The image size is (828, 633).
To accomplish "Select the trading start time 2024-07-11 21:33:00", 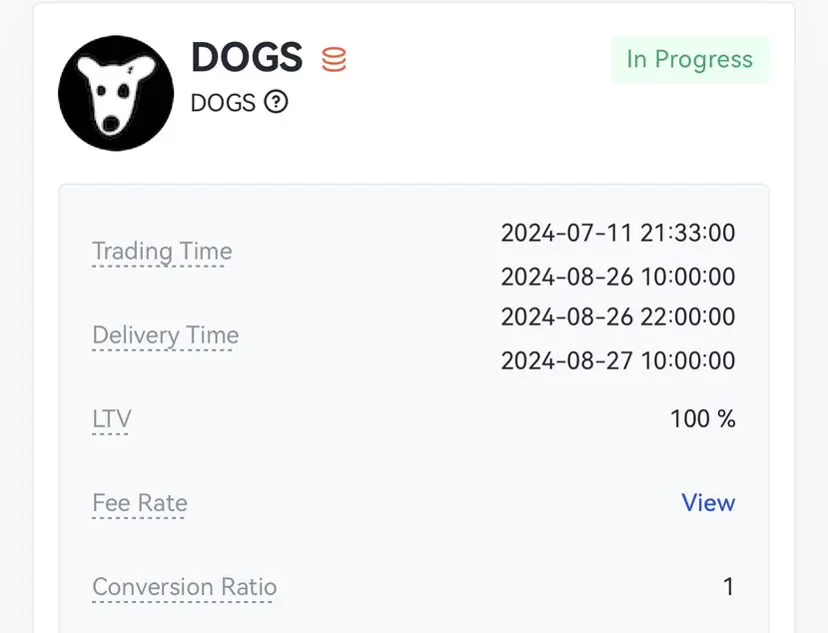I will (618, 233).
